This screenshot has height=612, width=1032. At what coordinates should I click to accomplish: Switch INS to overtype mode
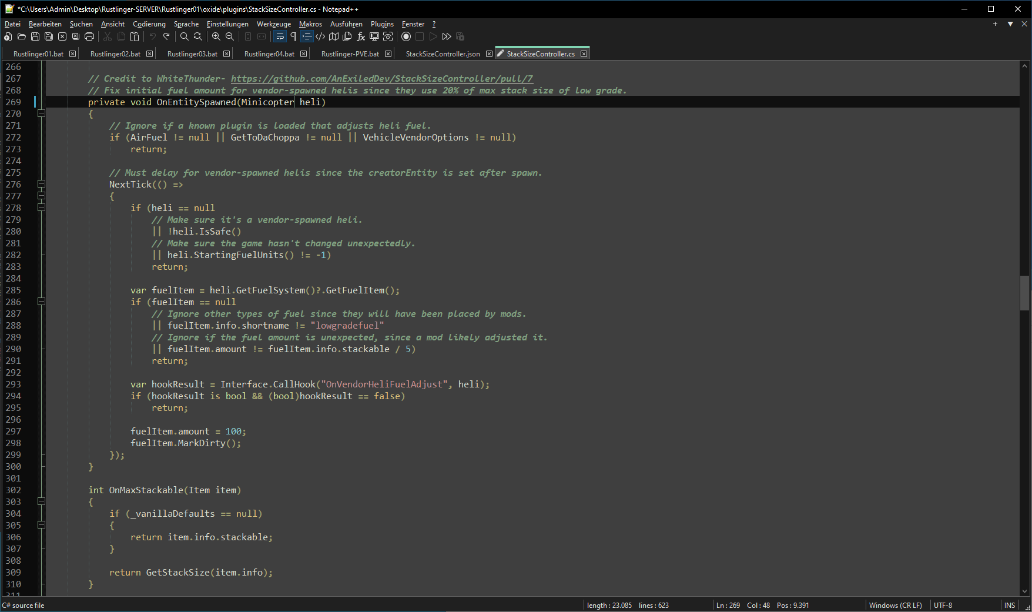pos(1009,605)
